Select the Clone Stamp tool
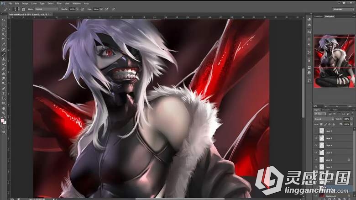Viewport: 356px width, 200px height. point(3,59)
